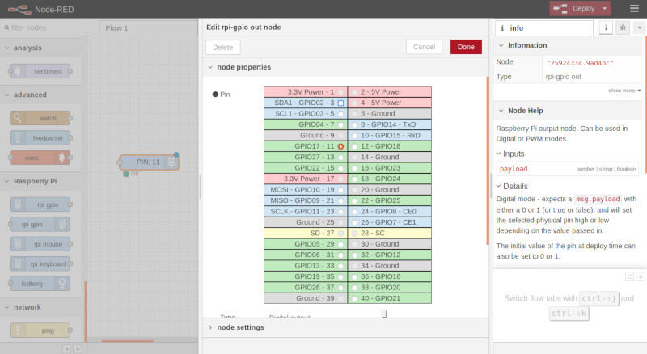Image resolution: width=647 pixels, height=354 pixels.
Task: Click the refresh tip icon
Action: (629, 276)
